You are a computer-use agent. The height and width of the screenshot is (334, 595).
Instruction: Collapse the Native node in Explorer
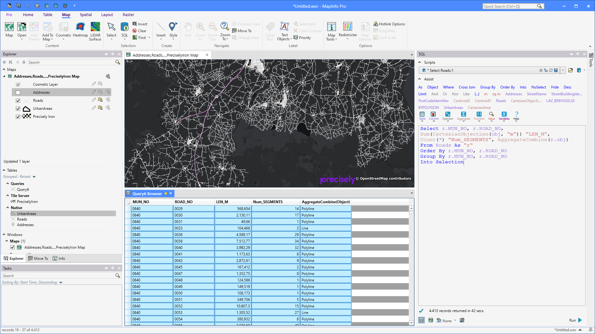tap(8, 208)
